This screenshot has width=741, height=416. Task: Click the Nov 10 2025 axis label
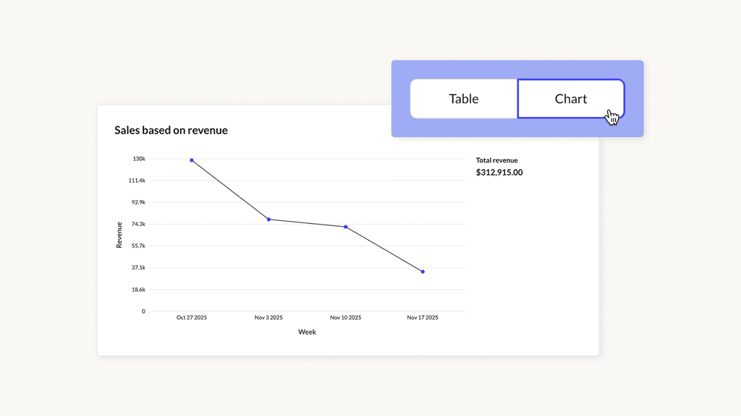tap(345, 318)
